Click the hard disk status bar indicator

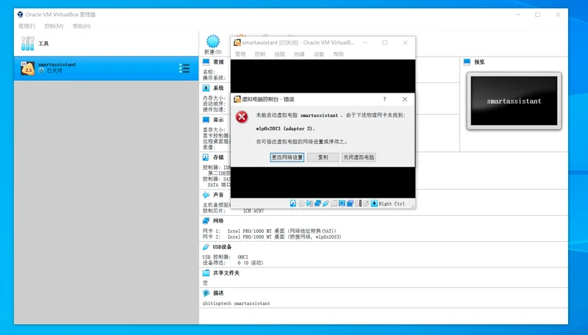click(x=293, y=203)
